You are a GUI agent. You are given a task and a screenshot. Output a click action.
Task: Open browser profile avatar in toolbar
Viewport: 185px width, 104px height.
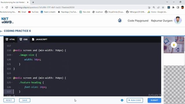point(182,7)
